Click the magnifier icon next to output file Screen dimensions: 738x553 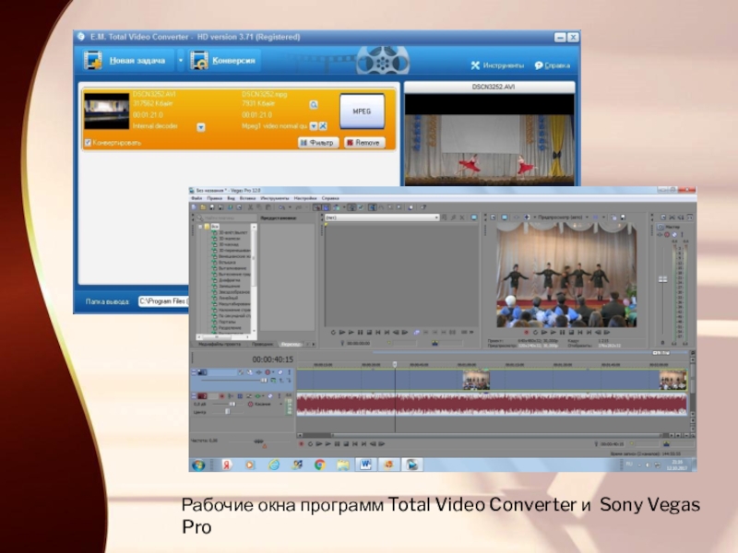click(x=314, y=105)
